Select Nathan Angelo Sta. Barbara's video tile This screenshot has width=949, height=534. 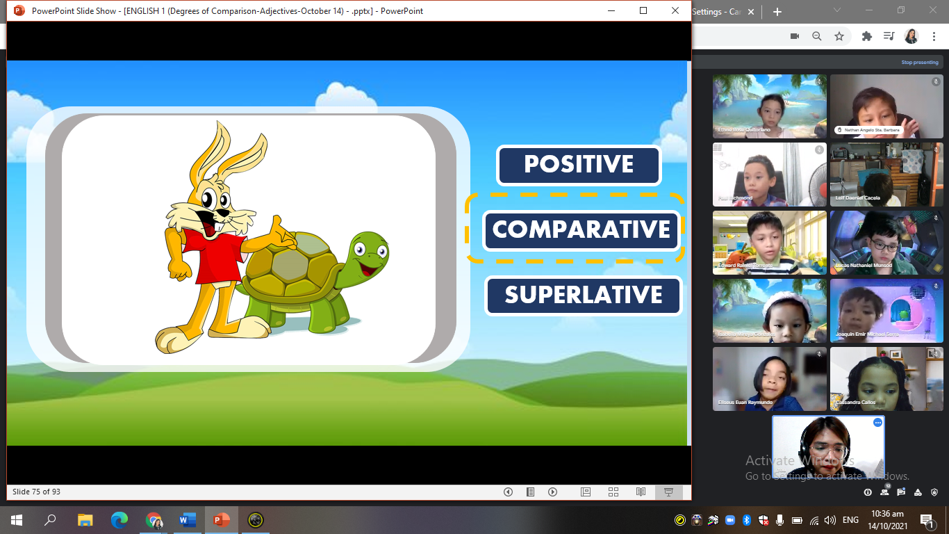(x=887, y=106)
